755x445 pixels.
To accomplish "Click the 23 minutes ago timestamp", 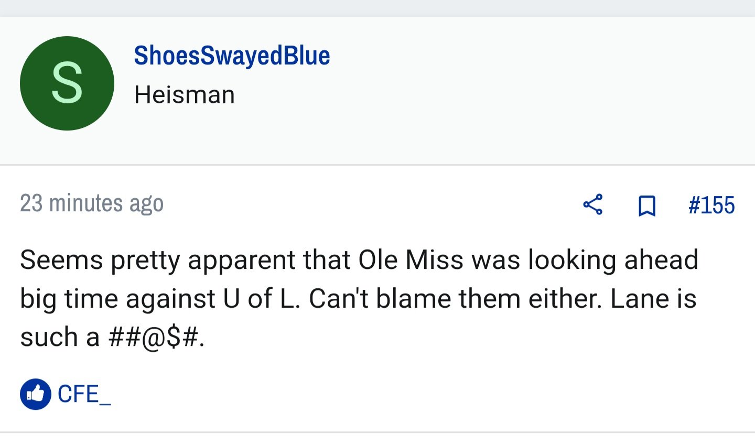I will 92,203.
